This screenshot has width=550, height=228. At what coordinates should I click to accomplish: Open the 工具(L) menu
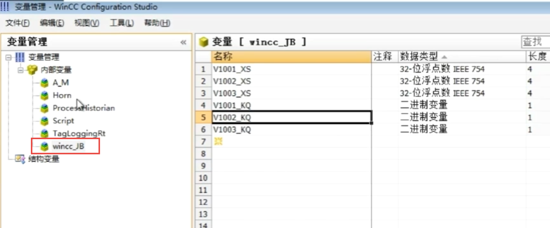coord(122,23)
